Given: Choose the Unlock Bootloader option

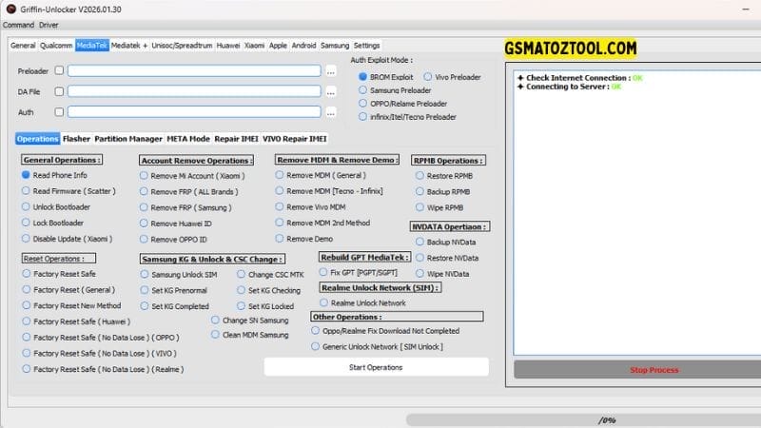Looking at the screenshot, I should click(x=27, y=206).
